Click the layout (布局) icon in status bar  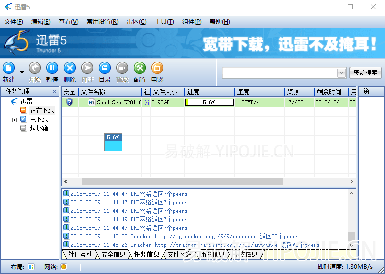31,267
